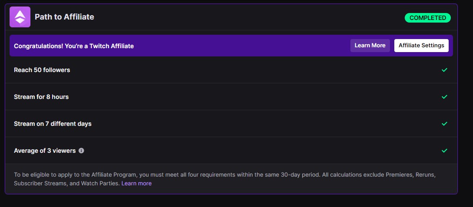Screen dimensions: 473x207
Task: Click the Affiliate Program mention in the eligibility note
Action: click(115, 174)
